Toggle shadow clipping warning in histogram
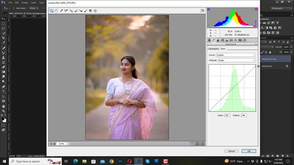This screenshot has height=165, width=294. pos(209,9)
